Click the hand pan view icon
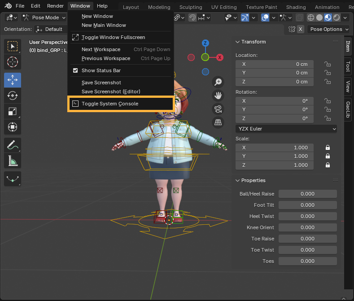354x301 pixels. tap(218, 95)
